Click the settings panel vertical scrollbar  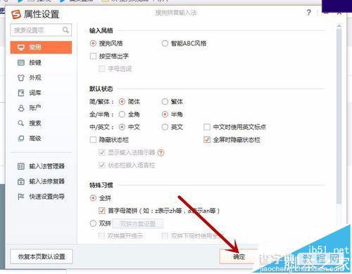click(x=339, y=116)
